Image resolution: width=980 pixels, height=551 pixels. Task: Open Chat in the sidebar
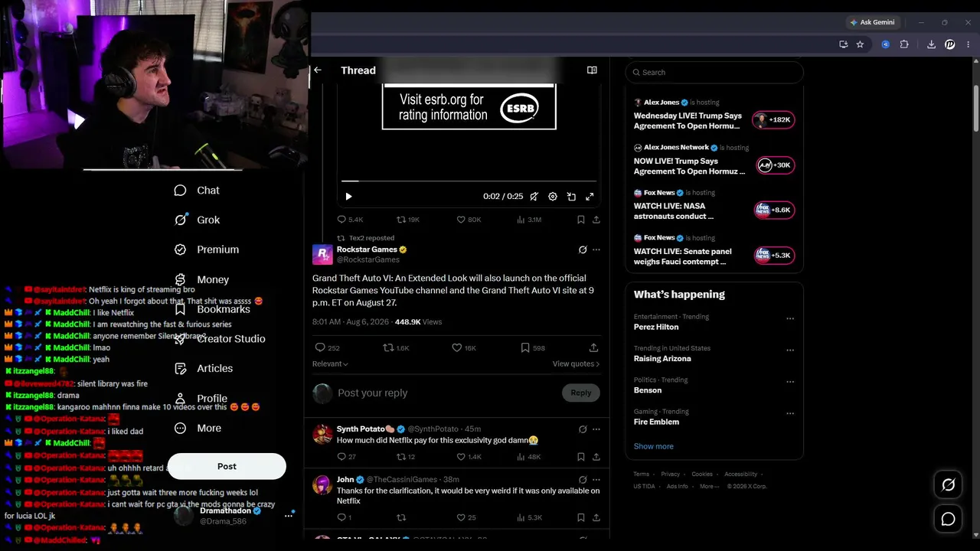(x=197, y=191)
